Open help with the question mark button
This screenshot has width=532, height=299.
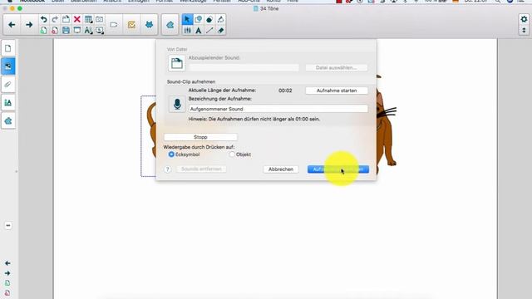click(x=168, y=169)
